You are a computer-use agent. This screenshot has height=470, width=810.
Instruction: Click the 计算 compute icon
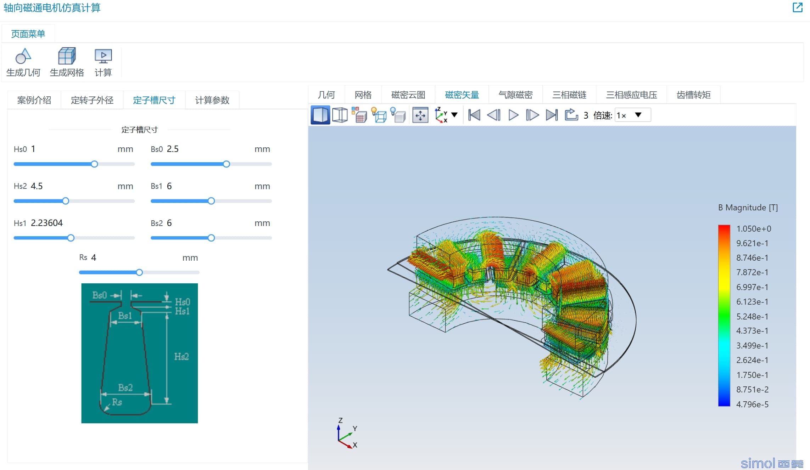point(103,56)
